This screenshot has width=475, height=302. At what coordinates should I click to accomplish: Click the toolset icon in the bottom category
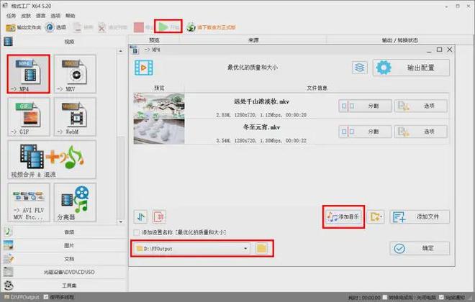[x=8, y=285]
